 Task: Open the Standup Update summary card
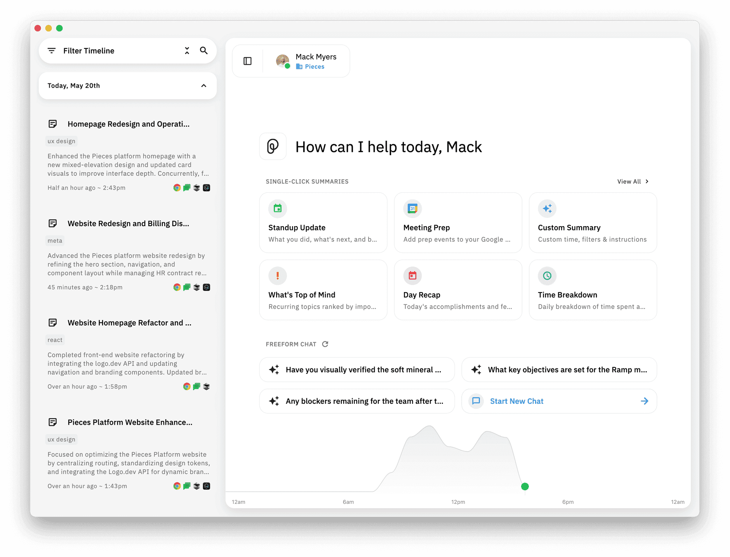coord(323,223)
